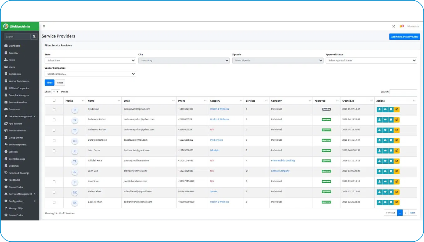Check the checkbox for Basil Ali Khan row
Image resolution: width=424 pixels, height=242 pixels.
(x=54, y=202)
